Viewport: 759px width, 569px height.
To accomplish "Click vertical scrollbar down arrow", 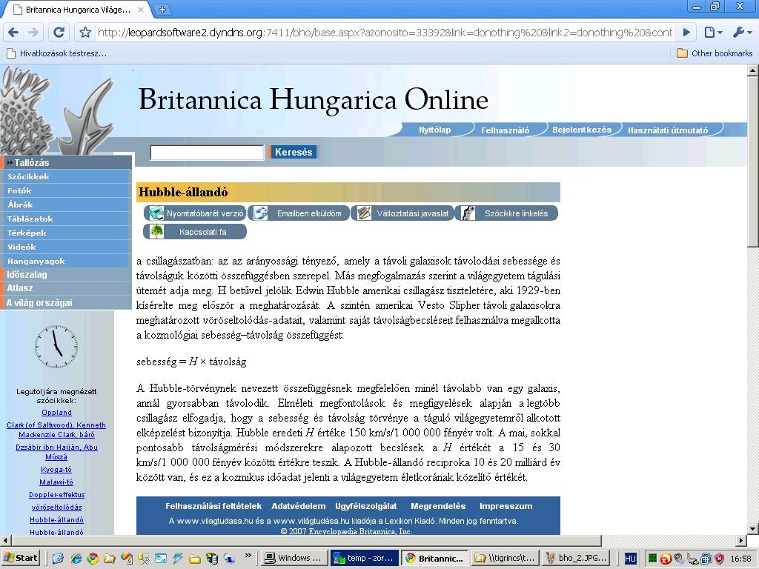I will 753,529.
